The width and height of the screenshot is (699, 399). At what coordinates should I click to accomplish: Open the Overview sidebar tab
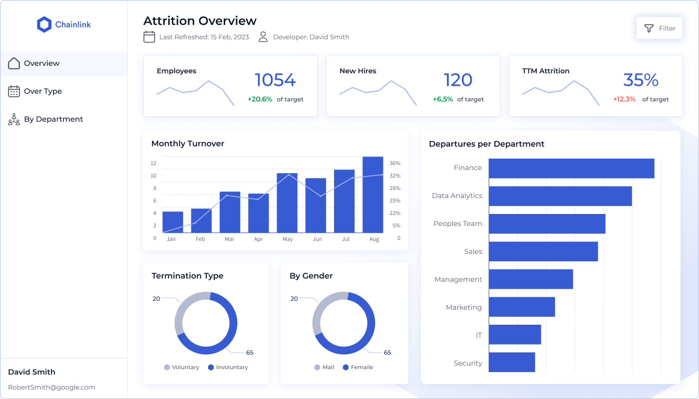[64, 63]
